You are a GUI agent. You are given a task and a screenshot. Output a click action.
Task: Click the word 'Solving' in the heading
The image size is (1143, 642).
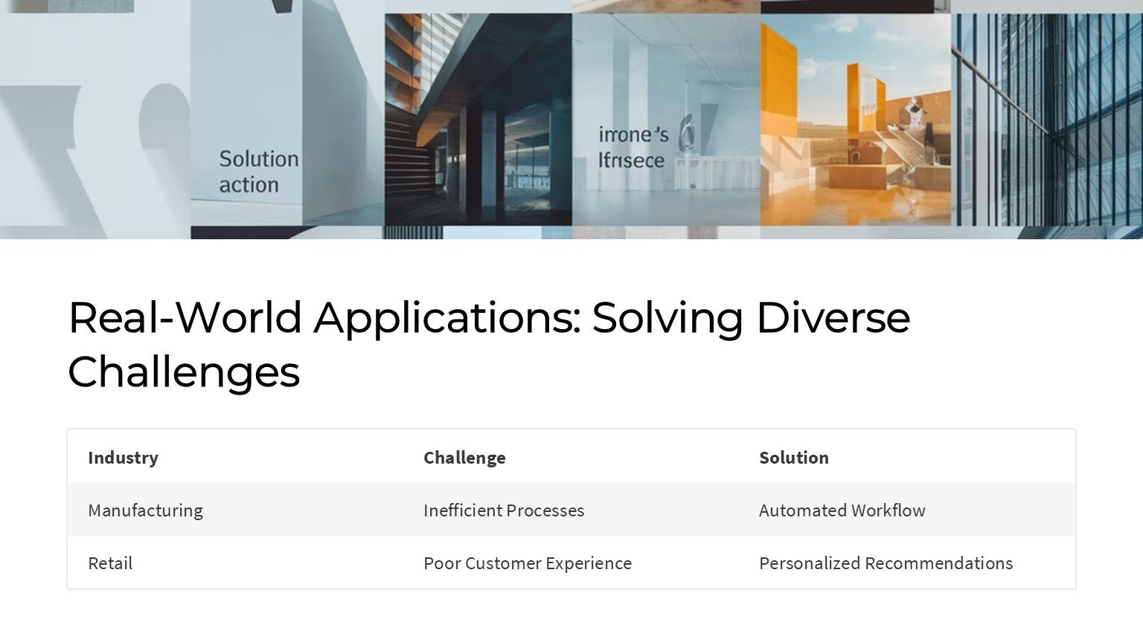(x=667, y=317)
